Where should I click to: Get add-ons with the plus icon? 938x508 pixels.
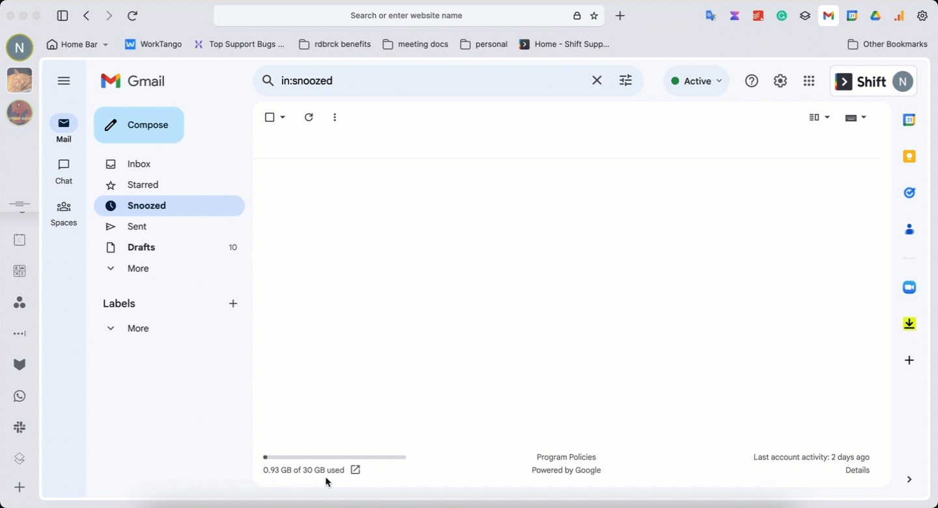point(909,360)
